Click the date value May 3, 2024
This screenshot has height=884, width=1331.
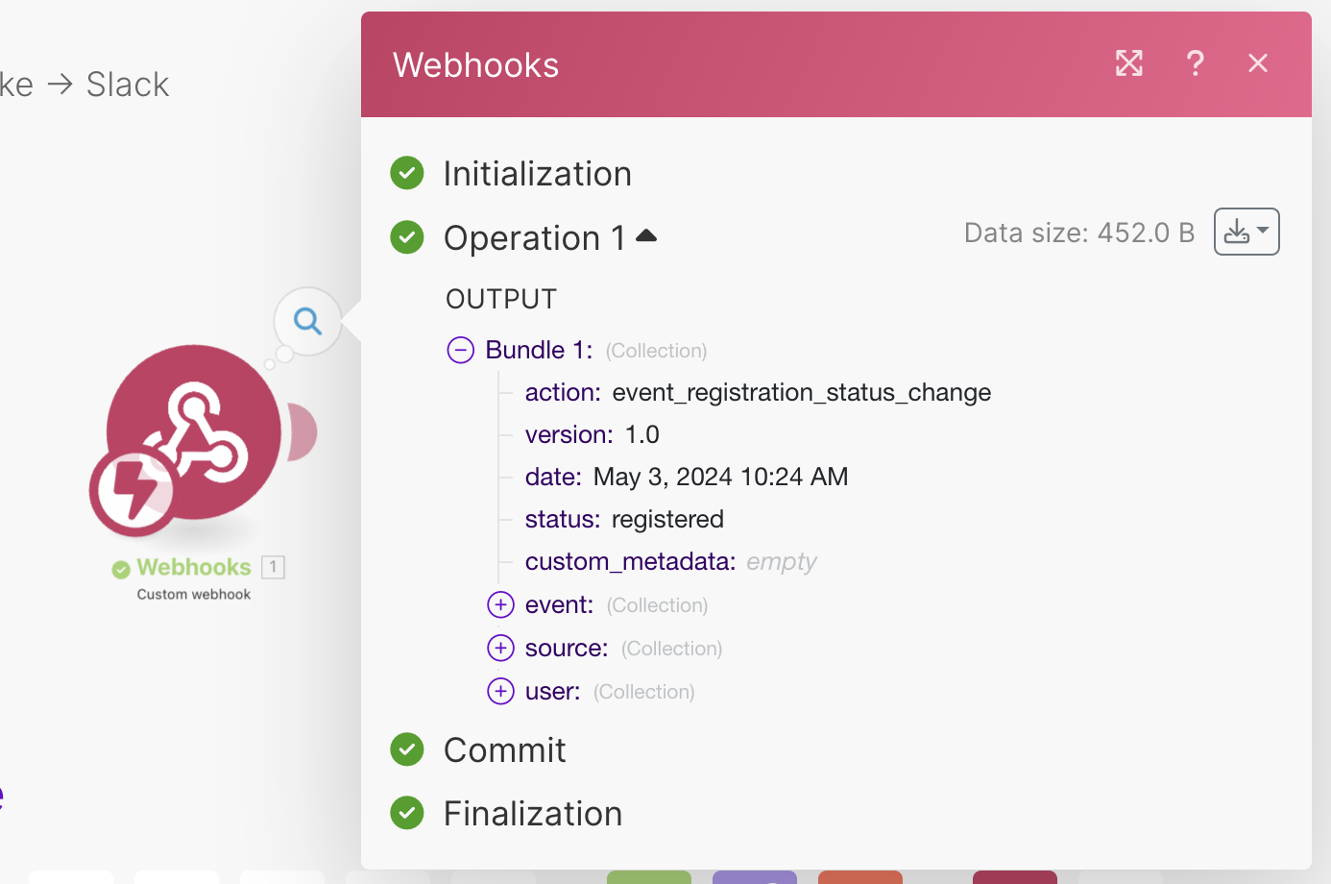click(721, 477)
